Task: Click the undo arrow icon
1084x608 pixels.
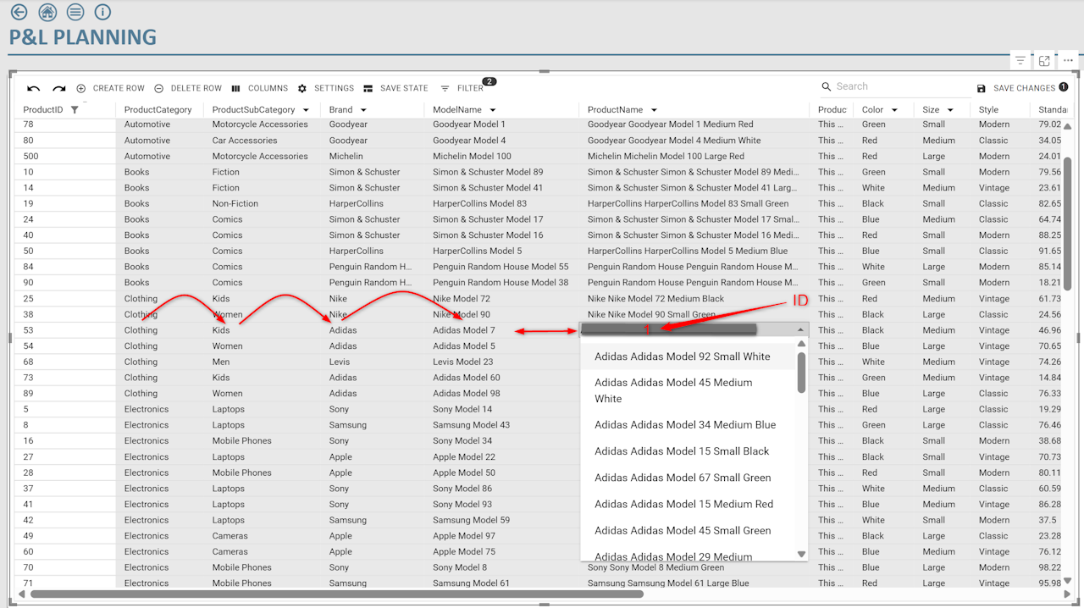Action: [34, 88]
